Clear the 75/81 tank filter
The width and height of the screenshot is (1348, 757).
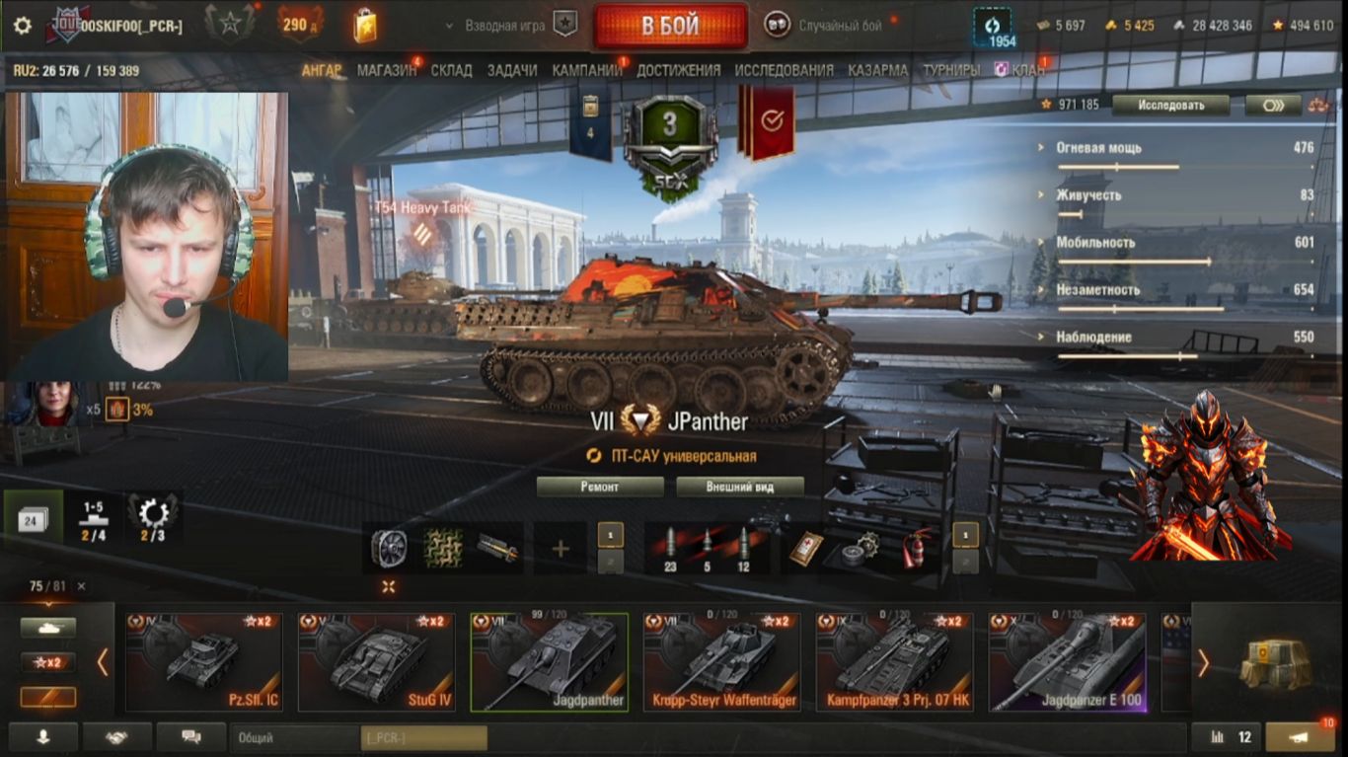(82, 586)
